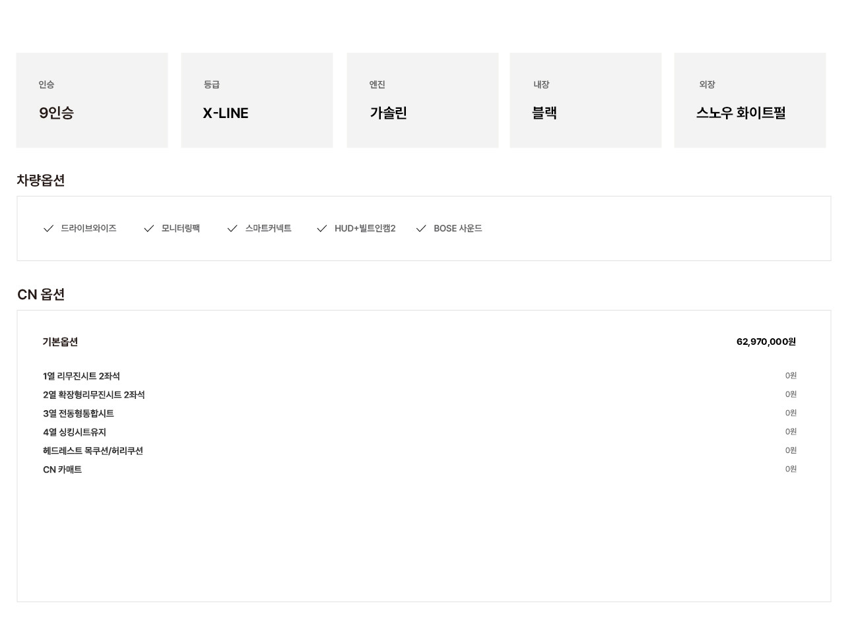Image resolution: width=858 pixels, height=629 pixels.
Task: Click the 기본옵션 price 62,970,000원
Action: (766, 342)
